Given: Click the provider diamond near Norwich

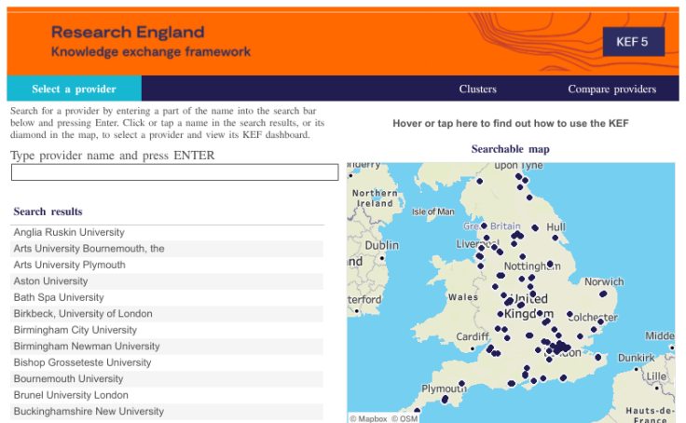Looking at the screenshot, I should [x=603, y=294].
